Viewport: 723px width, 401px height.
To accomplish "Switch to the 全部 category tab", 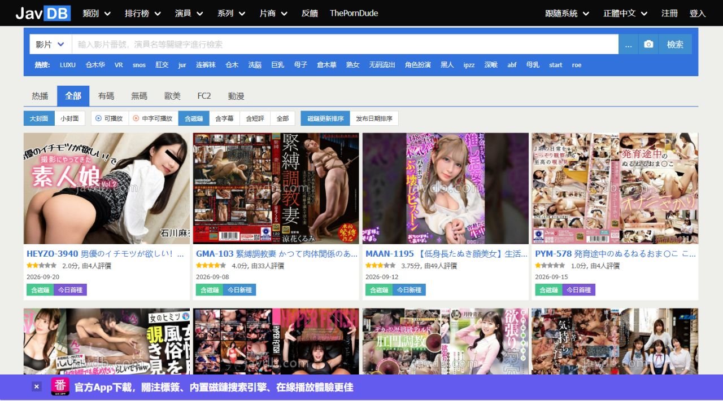I will (73, 96).
